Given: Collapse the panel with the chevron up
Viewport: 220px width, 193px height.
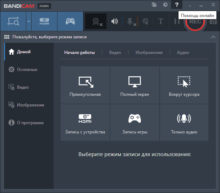Looking at the screenshot, I should 213,37.
